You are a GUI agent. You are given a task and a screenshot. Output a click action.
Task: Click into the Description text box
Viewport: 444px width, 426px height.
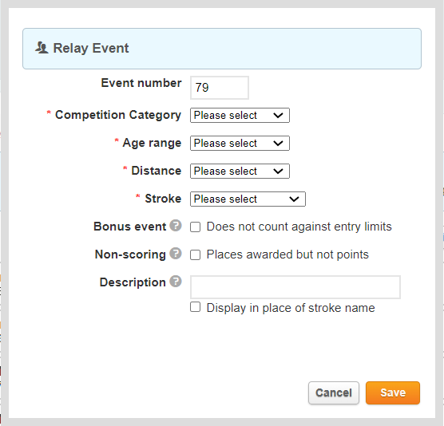pyautogui.click(x=295, y=287)
